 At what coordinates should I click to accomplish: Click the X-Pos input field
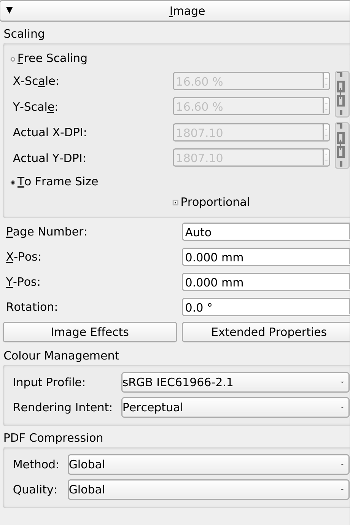(x=265, y=257)
